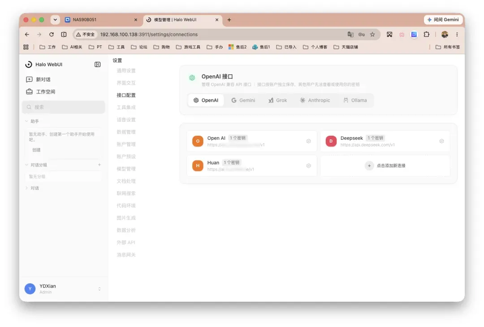Open a new browser tab
Image resolution: width=484 pixels, height=327 pixels.
[229, 20]
